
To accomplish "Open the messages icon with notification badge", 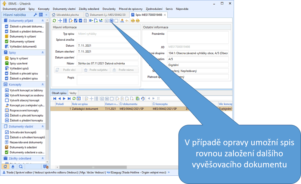I will pos(45,166).
